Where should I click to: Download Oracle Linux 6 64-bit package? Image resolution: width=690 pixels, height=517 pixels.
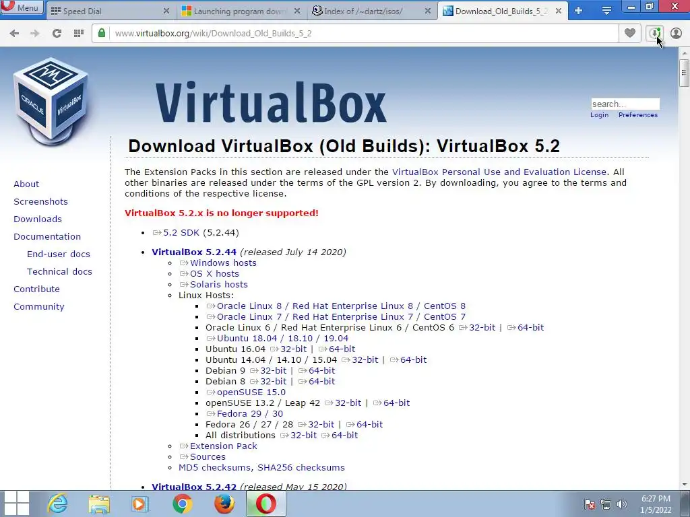tap(526, 328)
